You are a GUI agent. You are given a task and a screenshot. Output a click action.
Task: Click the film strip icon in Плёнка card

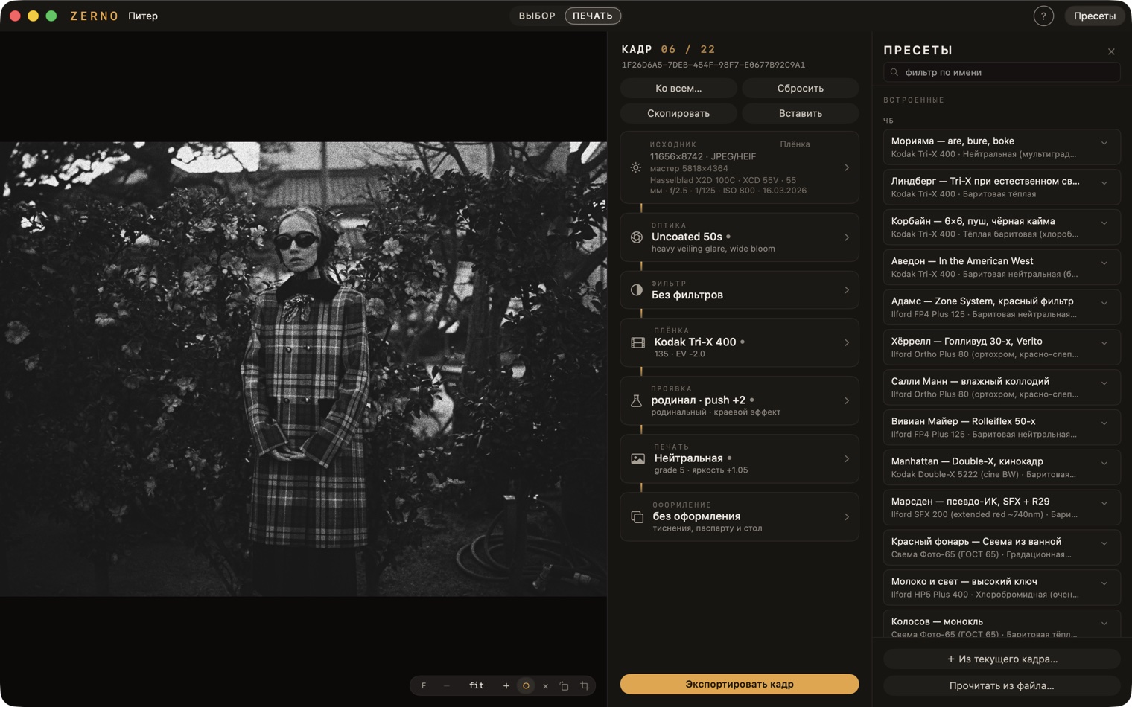(638, 342)
